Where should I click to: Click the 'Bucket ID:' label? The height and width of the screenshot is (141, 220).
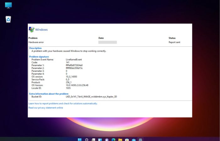tap(37, 97)
